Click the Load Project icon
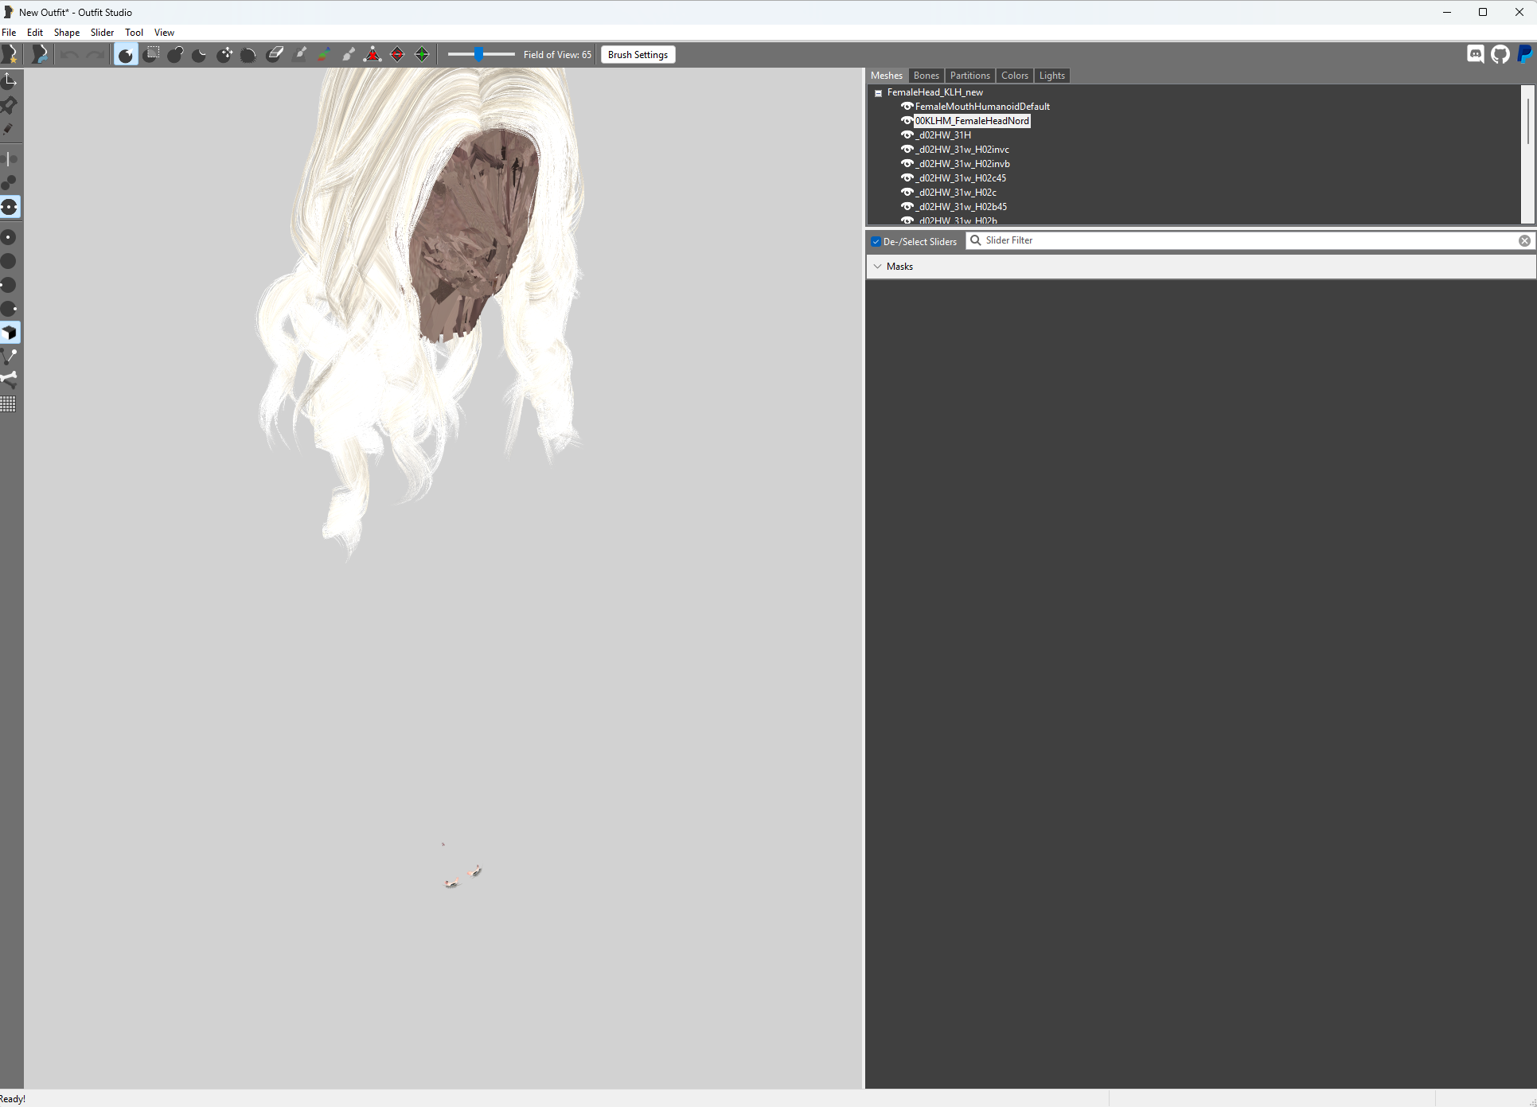Viewport: 1537px width, 1107px height. (x=39, y=54)
